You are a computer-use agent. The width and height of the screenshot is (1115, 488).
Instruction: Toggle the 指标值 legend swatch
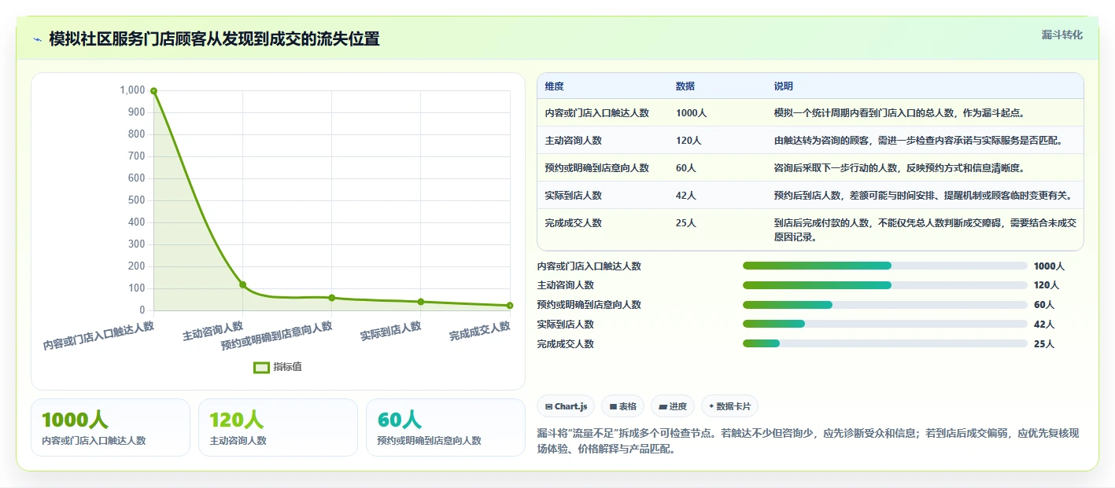pos(261,367)
